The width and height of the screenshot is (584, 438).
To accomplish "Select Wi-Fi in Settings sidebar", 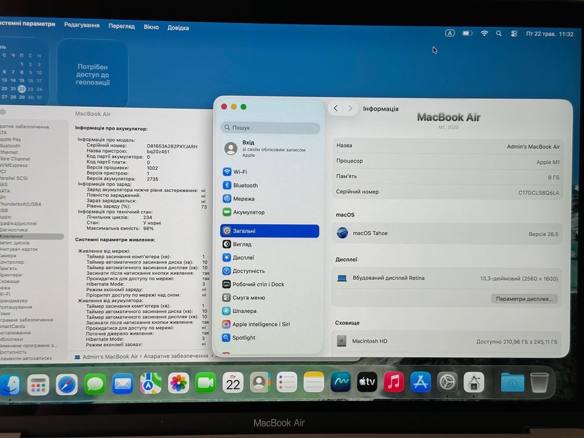I will [270, 171].
